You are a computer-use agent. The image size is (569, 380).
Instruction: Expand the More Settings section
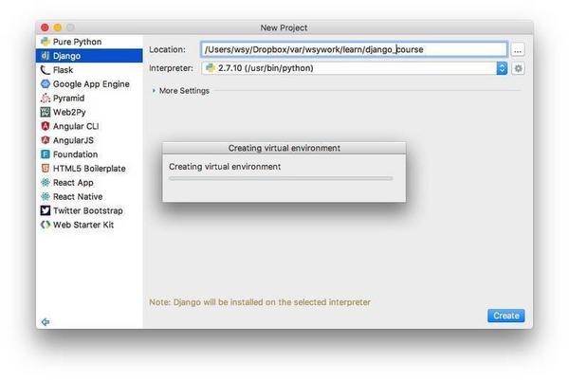coord(181,91)
